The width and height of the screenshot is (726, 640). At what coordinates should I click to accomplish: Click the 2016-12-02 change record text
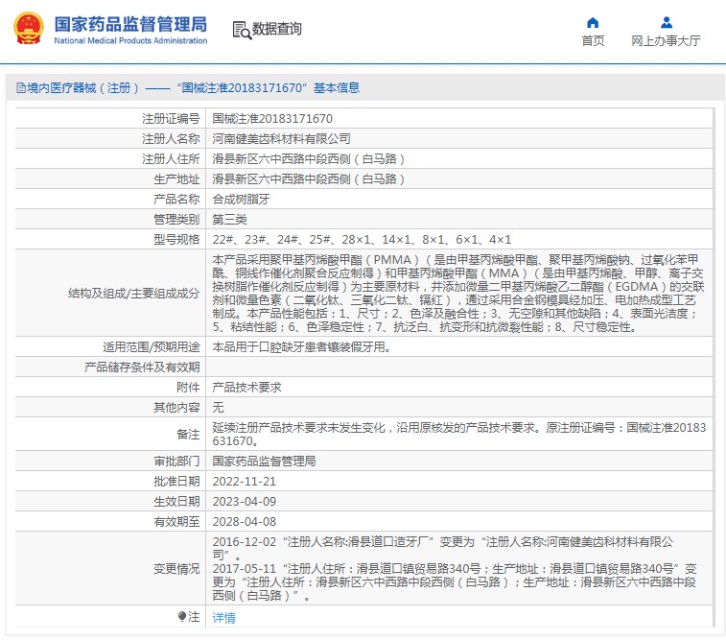click(x=443, y=548)
